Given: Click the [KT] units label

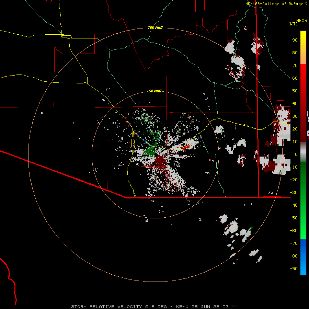Looking at the screenshot, I should click(x=293, y=24).
